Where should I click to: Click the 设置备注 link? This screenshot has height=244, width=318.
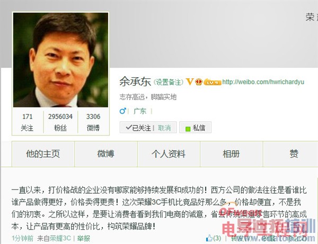point(169,82)
